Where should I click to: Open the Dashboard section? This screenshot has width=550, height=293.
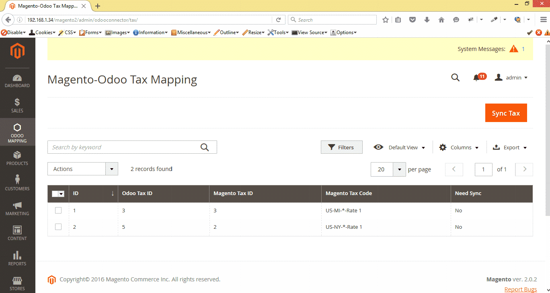click(x=17, y=81)
